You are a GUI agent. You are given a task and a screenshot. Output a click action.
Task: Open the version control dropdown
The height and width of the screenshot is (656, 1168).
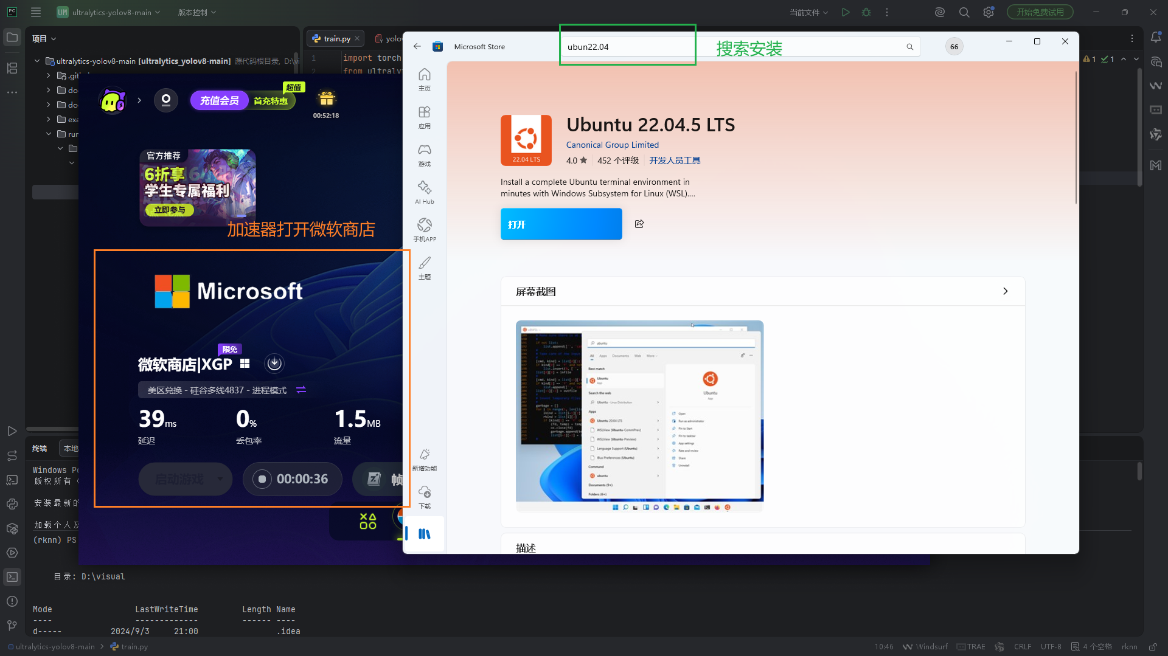pyautogui.click(x=196, y=12)
